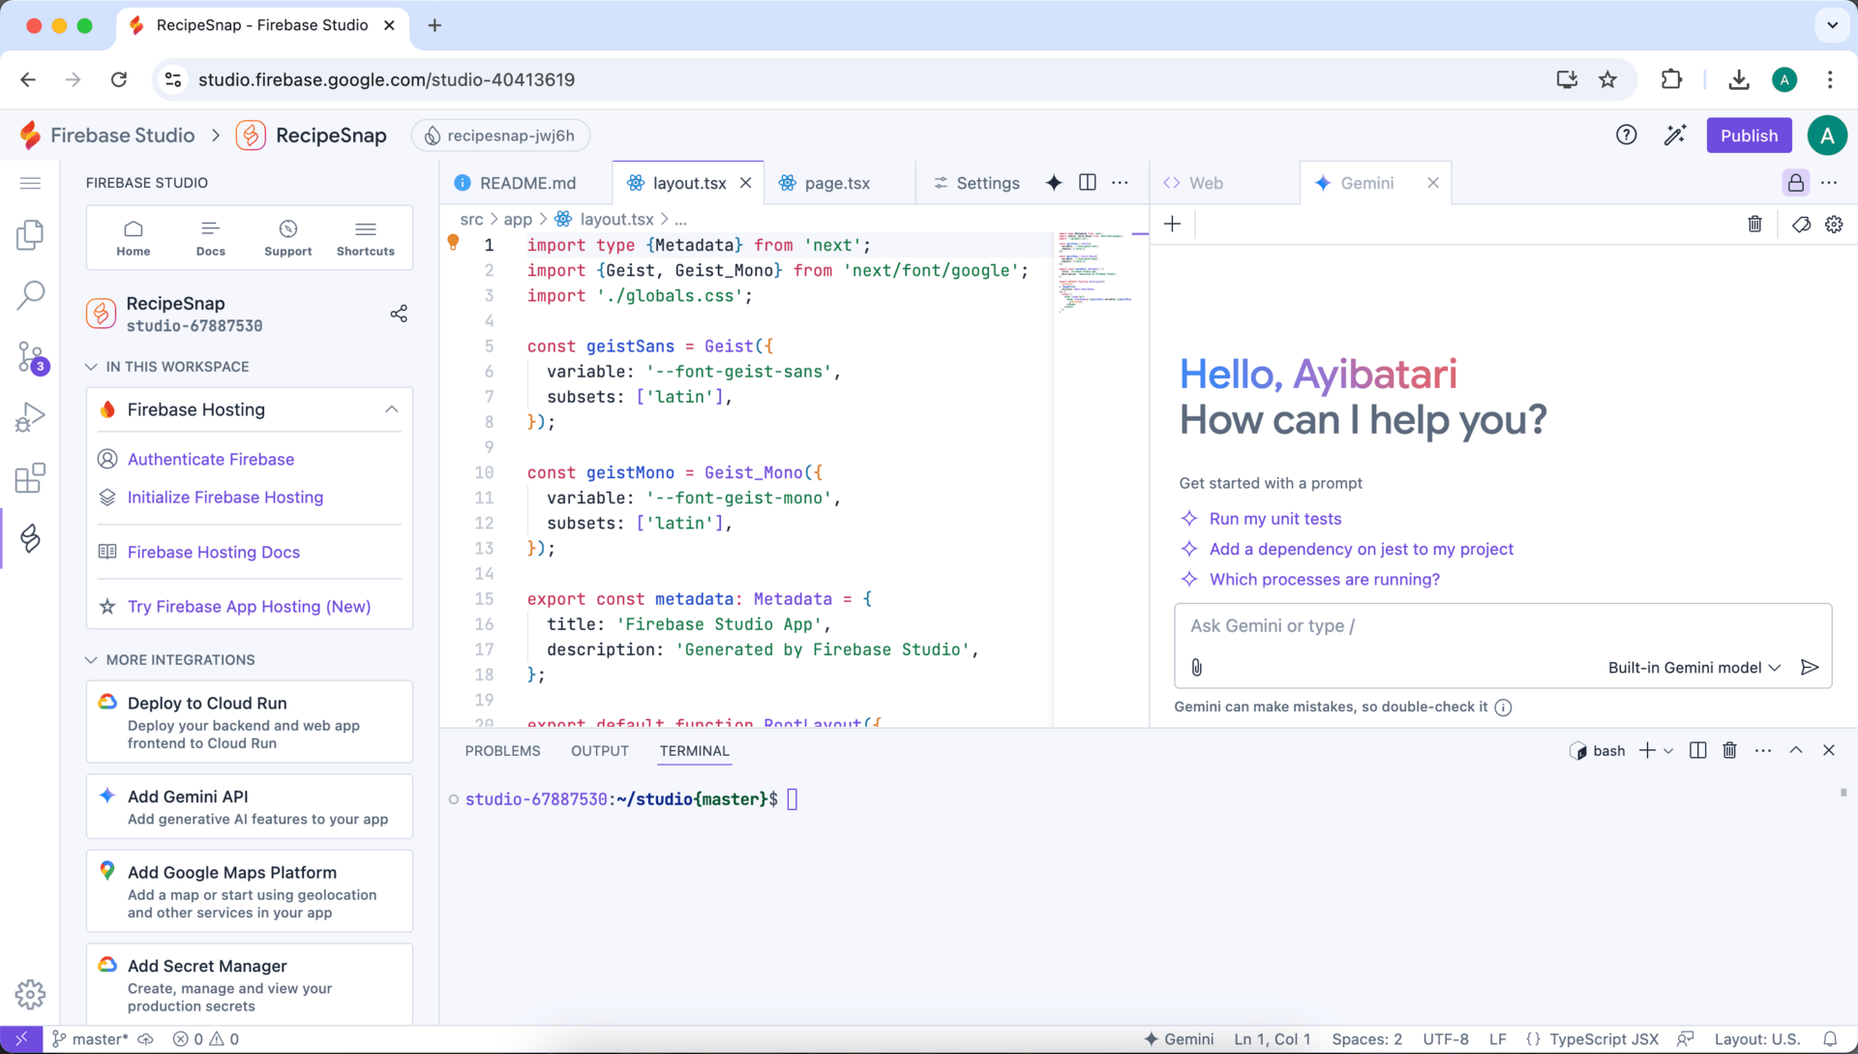Collapse the Firebase Hosting section
This screenshot has width=1858, height=1054.
(x=391, y=409)
